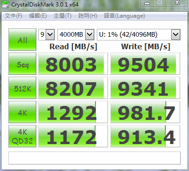Click the CrystalDiskMark app icon in title bar
This screenshot has height=171, width=189.
click(x=5, y=4)
